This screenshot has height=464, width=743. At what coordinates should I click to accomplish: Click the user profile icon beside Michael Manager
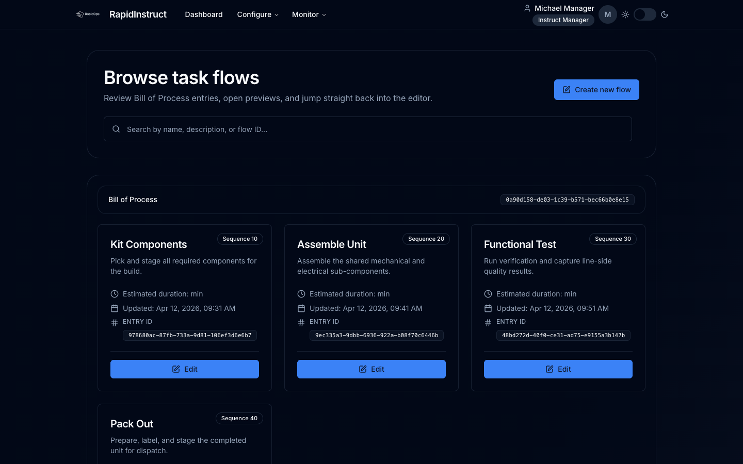(x=527, y=8)
